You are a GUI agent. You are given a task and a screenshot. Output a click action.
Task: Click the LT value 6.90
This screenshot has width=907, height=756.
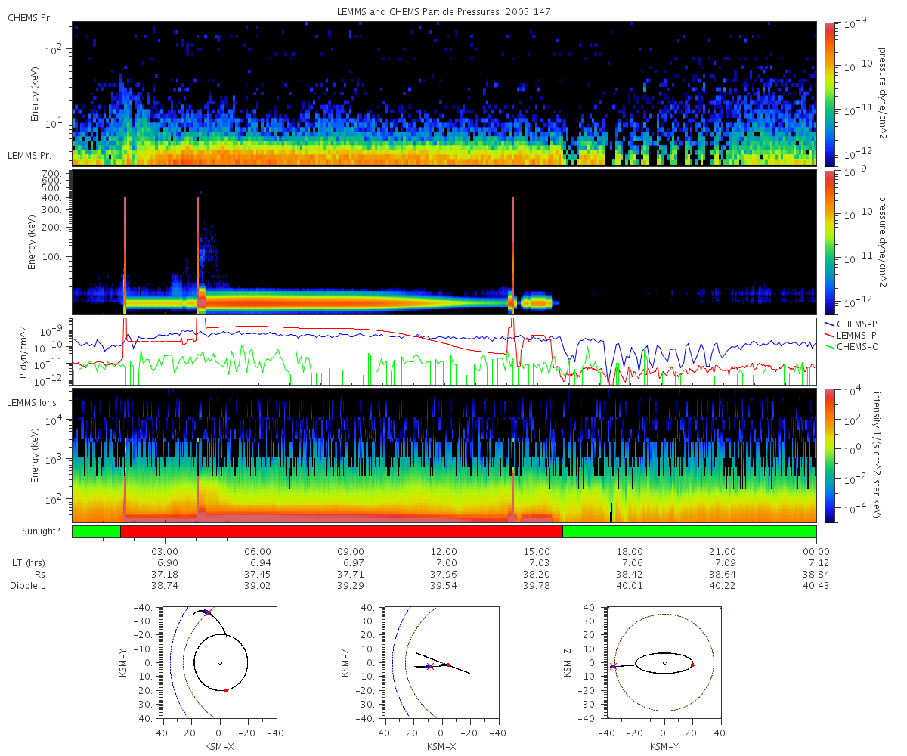tap(166, 564)
